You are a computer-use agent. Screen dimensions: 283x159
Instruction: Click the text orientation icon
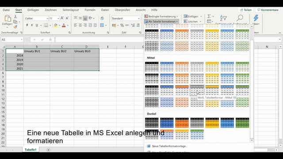tap(90, 18)
